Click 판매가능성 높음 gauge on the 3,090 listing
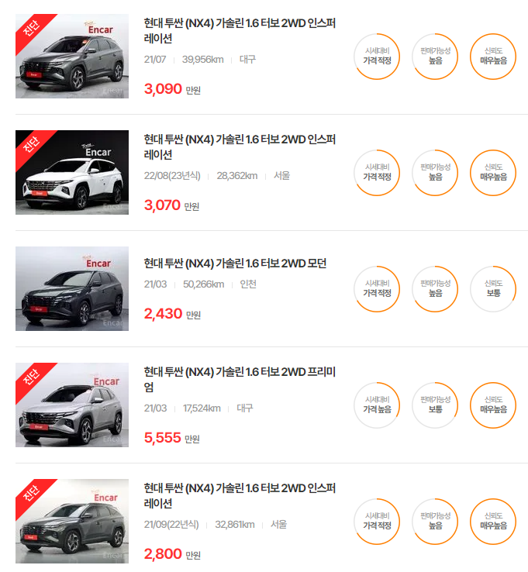This screenshot has width=528, height=572. point(435,57)
